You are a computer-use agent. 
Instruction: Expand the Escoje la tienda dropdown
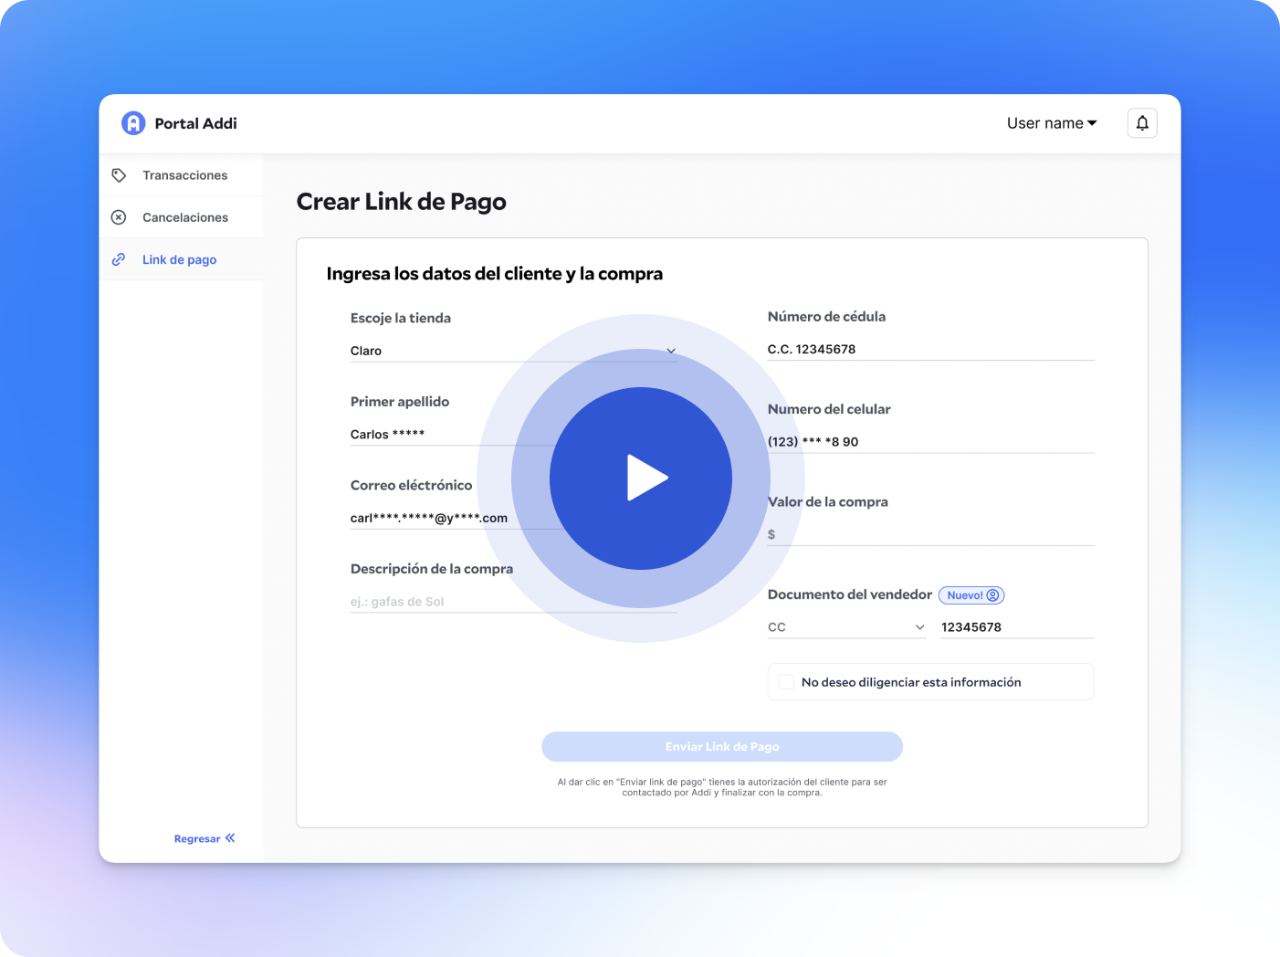[x=513, y=351]
